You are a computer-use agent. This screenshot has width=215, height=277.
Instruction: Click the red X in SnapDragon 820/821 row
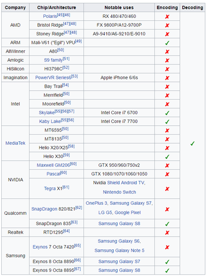coord(167,209)
